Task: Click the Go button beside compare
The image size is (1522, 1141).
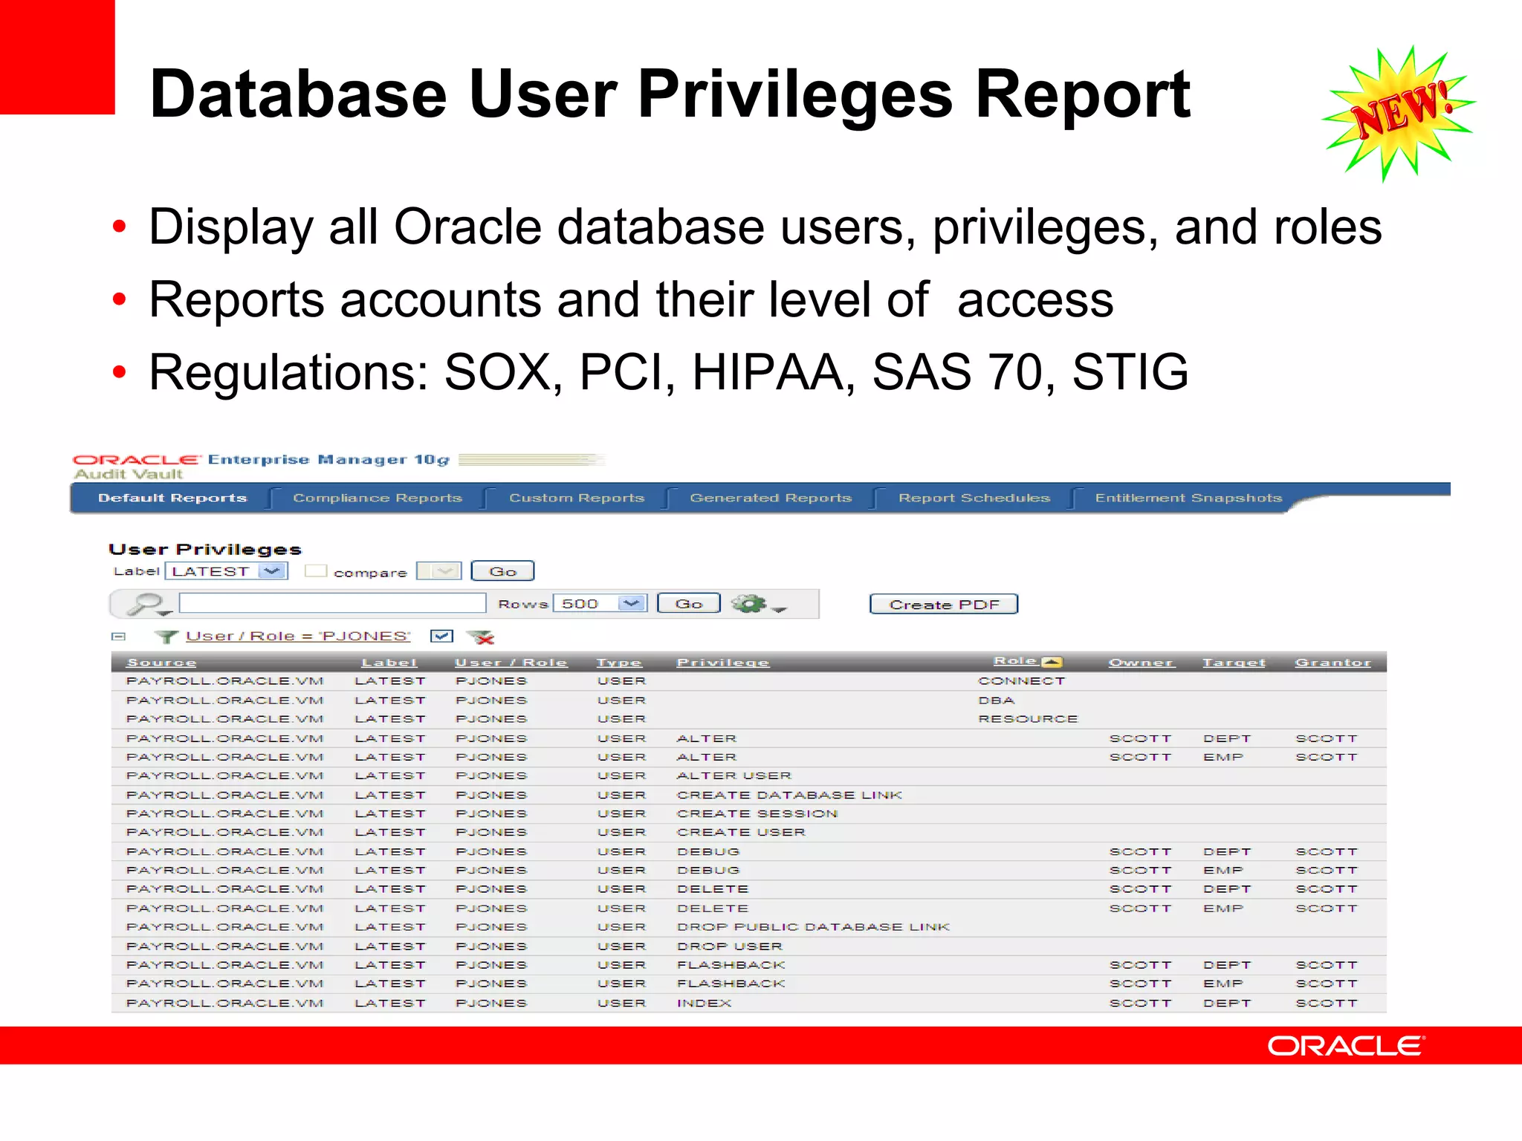Action: click(503, 571)
